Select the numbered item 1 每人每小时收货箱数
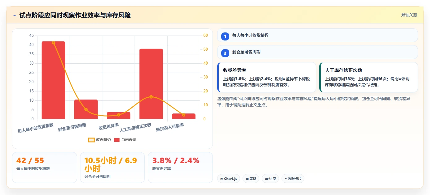This screenshot has width=430, height=195. click(x=317, y=35)
